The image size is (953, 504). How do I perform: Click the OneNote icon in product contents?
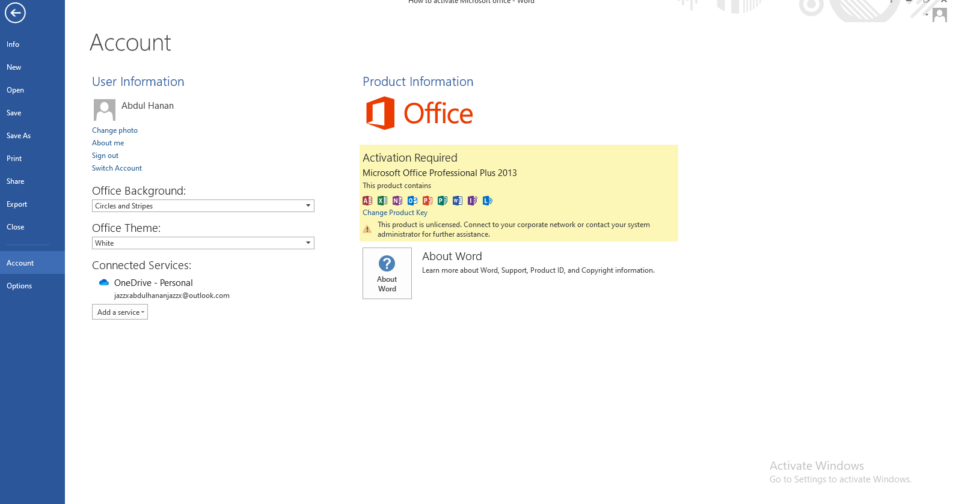pyautogui.click(x=397, y=201)
